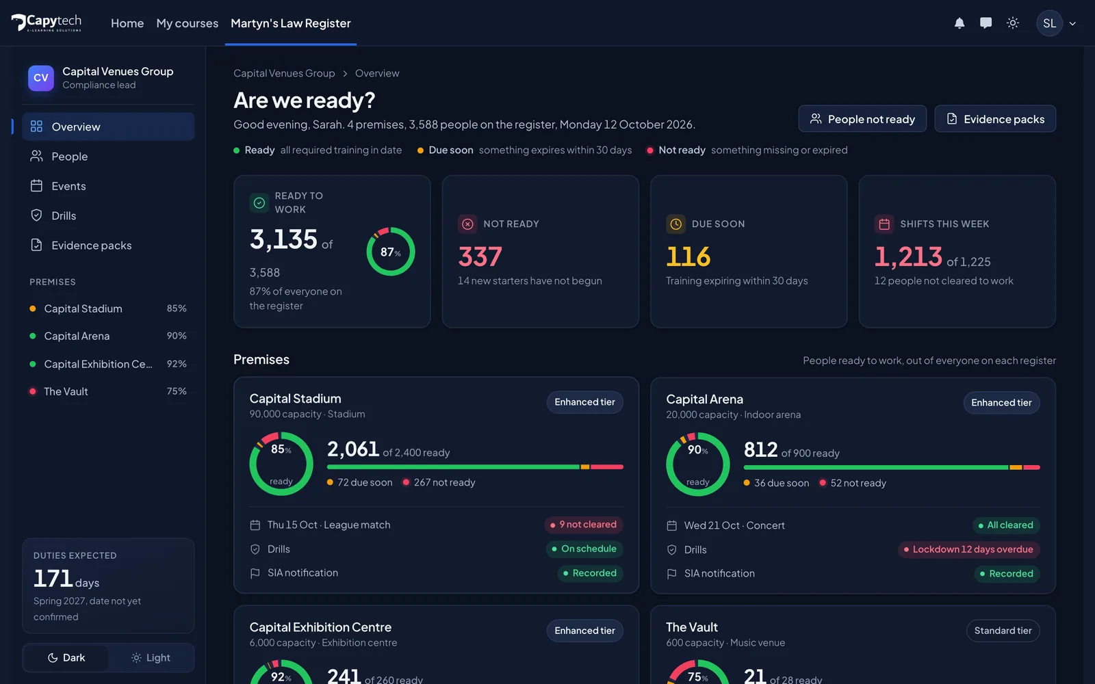Screen dimensions: 1095x684
Task: Click flag icon in Capital Stadium SIA row
Action: point(255,573)
